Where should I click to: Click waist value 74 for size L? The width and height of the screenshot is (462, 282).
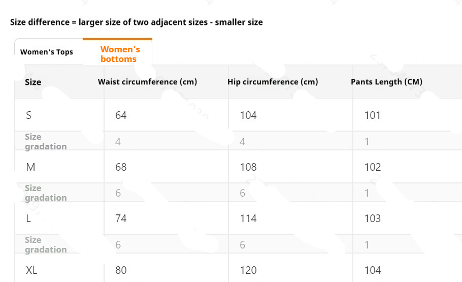click(x=121, y=218)
